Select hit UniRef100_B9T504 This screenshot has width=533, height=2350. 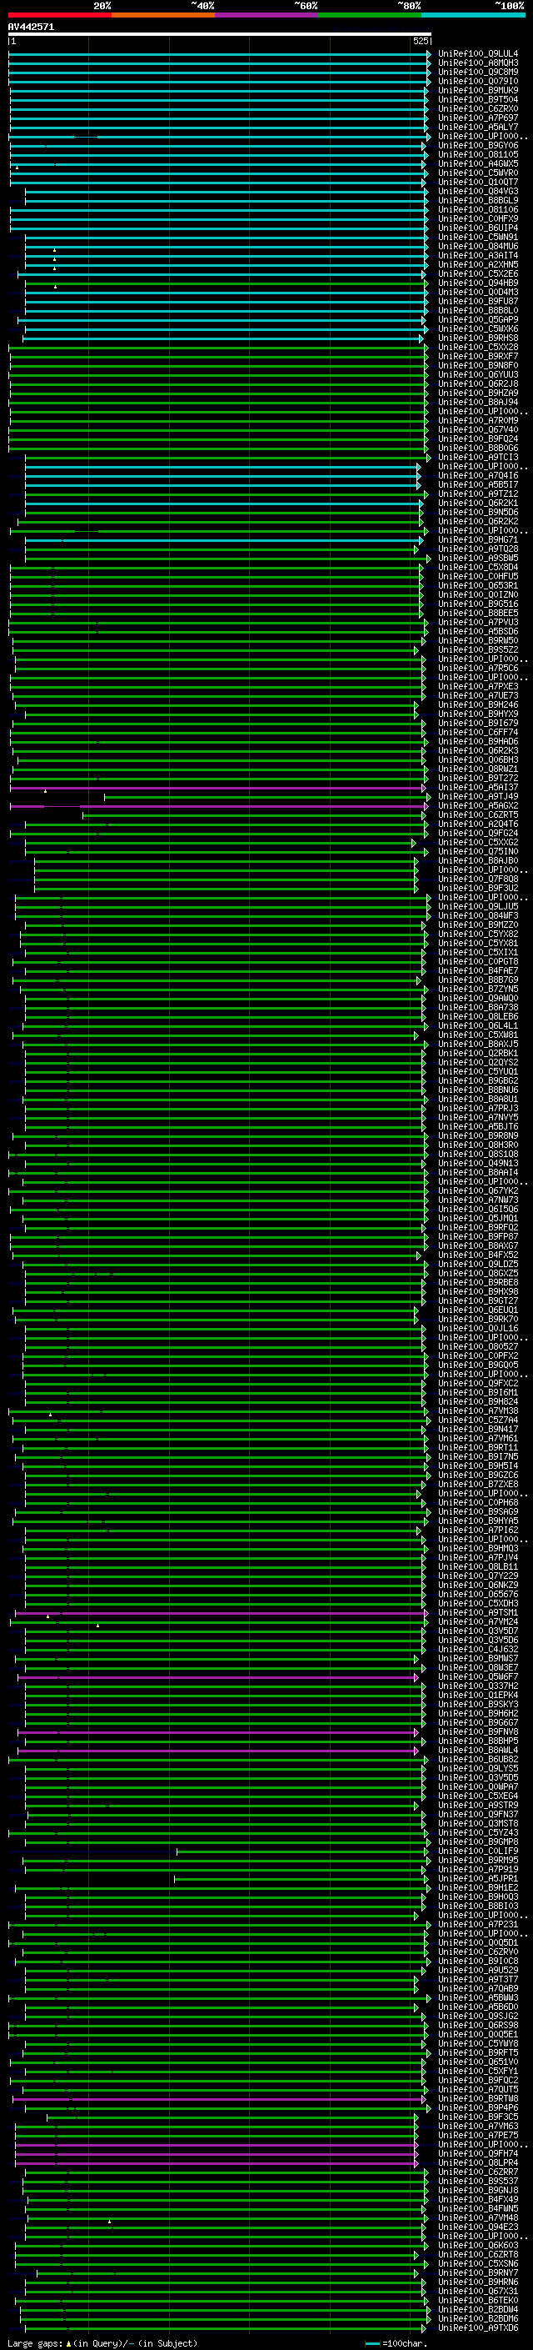477,99
